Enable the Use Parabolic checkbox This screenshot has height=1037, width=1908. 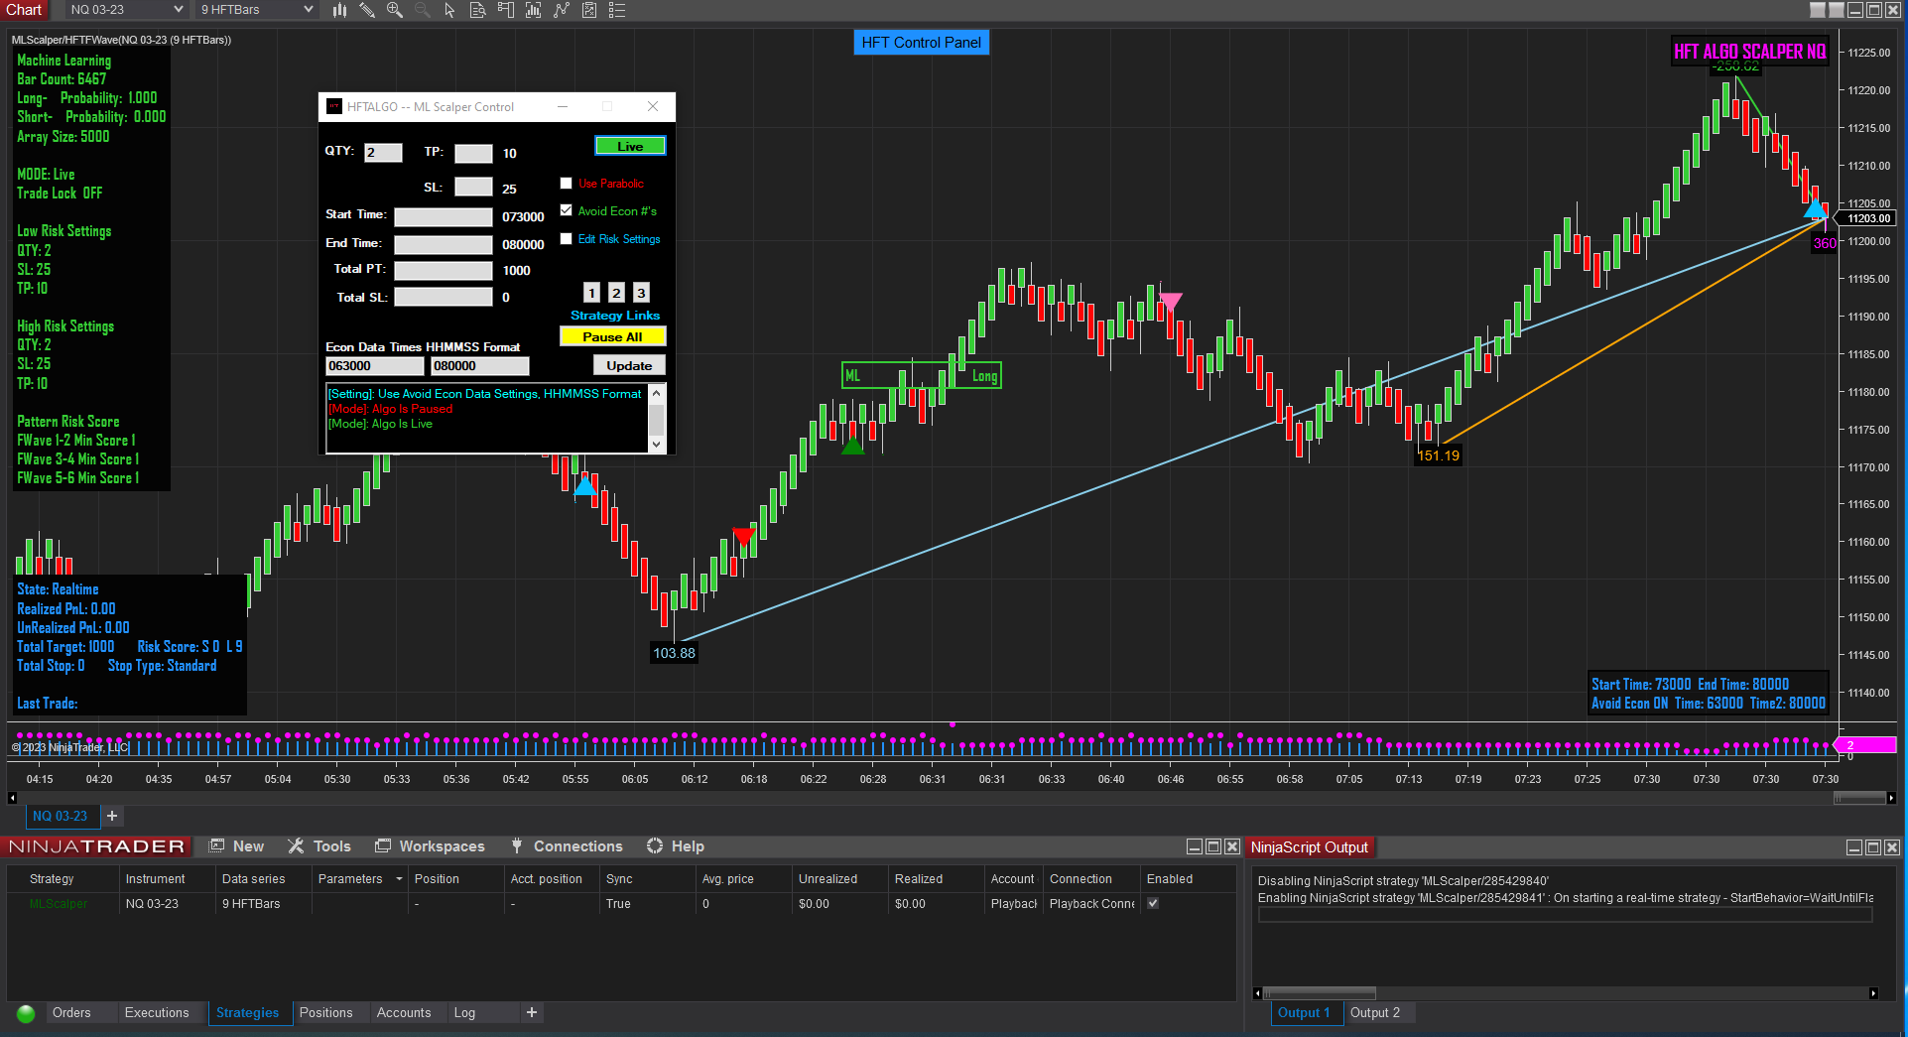coord(566,184)
